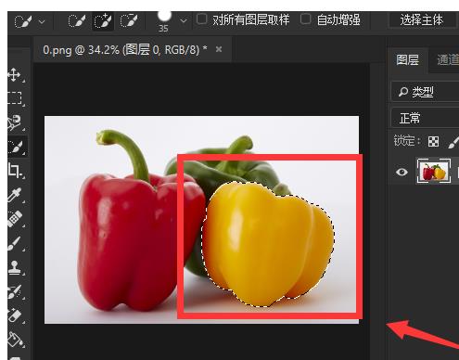Select the History Brush tool
Screen dimensions: 459x360
click(x=14, y=291)
